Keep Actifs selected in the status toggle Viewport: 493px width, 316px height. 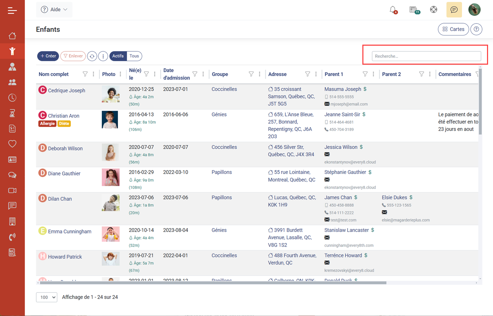[118, 56]
